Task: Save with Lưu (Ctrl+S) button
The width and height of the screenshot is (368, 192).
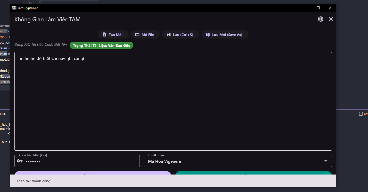Action: click(181, 34)
